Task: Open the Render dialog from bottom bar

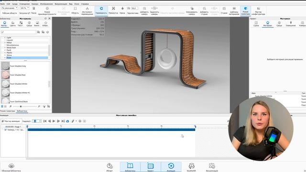Action: pyautogui.click(x=212, y=167)
